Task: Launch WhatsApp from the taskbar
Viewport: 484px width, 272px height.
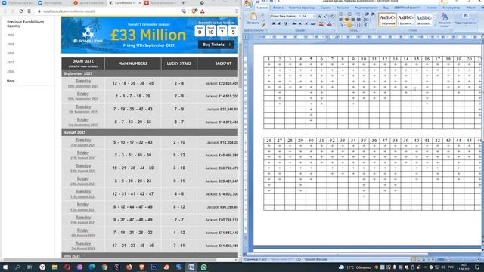Action: [203, 267]
